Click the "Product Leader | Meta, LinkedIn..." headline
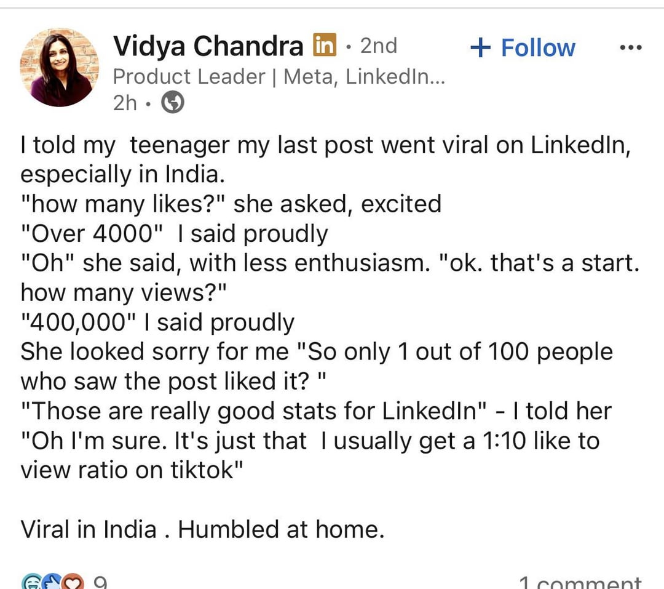 (x=278, y=76)
